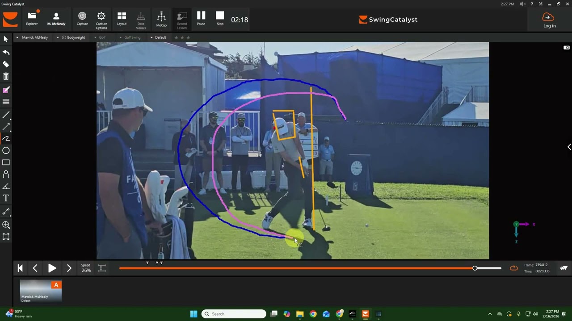Activate the zoom magnifier tool

point(6,225)
